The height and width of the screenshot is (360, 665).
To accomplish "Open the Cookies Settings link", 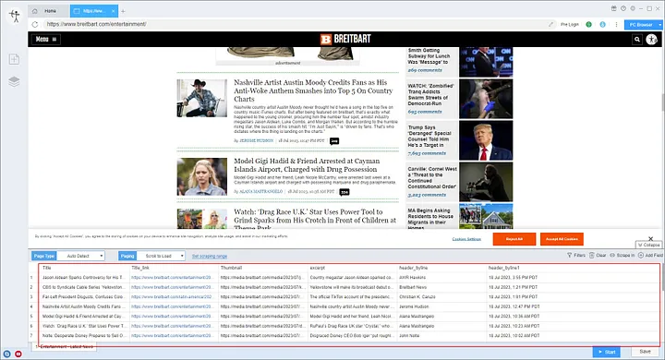I will pyautogui.click(x=466, y=239).
